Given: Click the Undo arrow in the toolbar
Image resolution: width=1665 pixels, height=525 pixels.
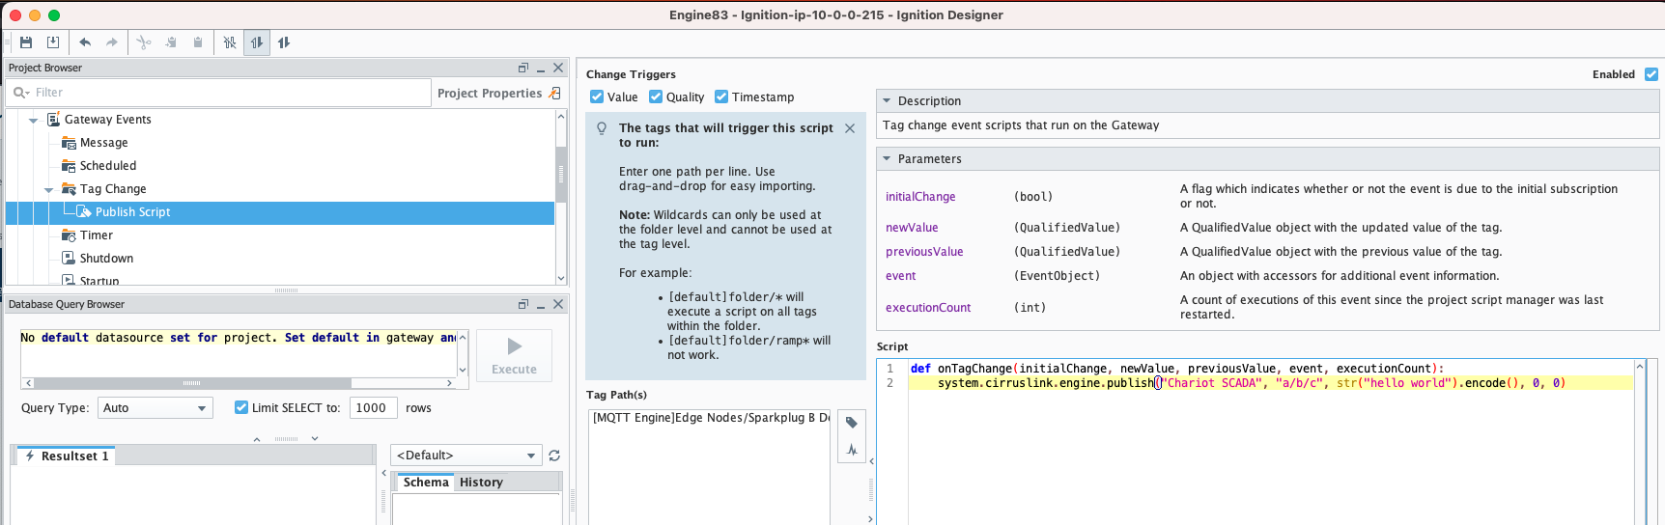Looking at the screenshot, I should tap(85, 42).
